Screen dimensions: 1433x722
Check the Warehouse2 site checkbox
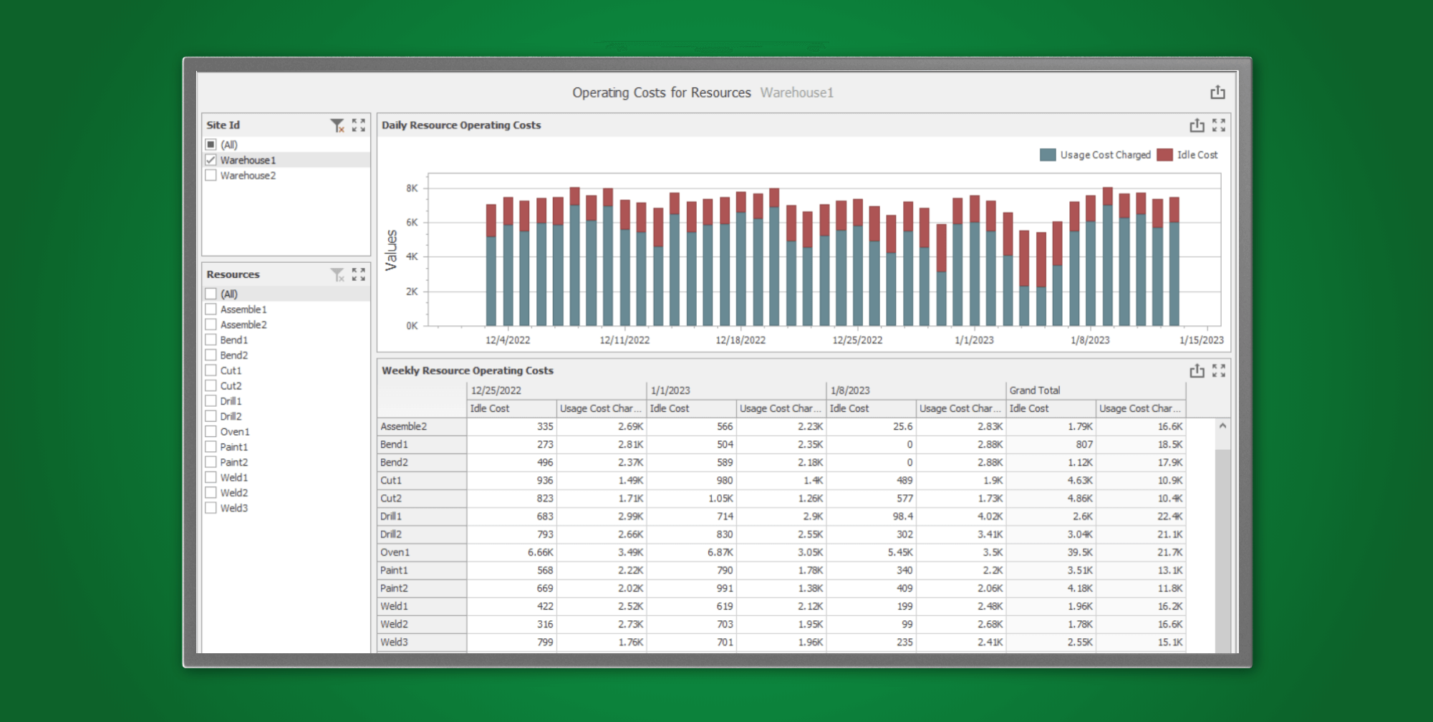(x=211, y=175)
